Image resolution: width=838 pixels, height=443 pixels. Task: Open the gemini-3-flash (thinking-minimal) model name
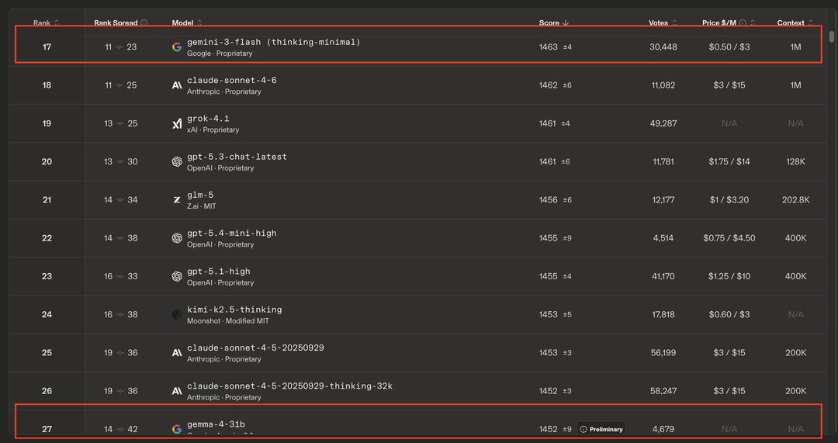274,42
